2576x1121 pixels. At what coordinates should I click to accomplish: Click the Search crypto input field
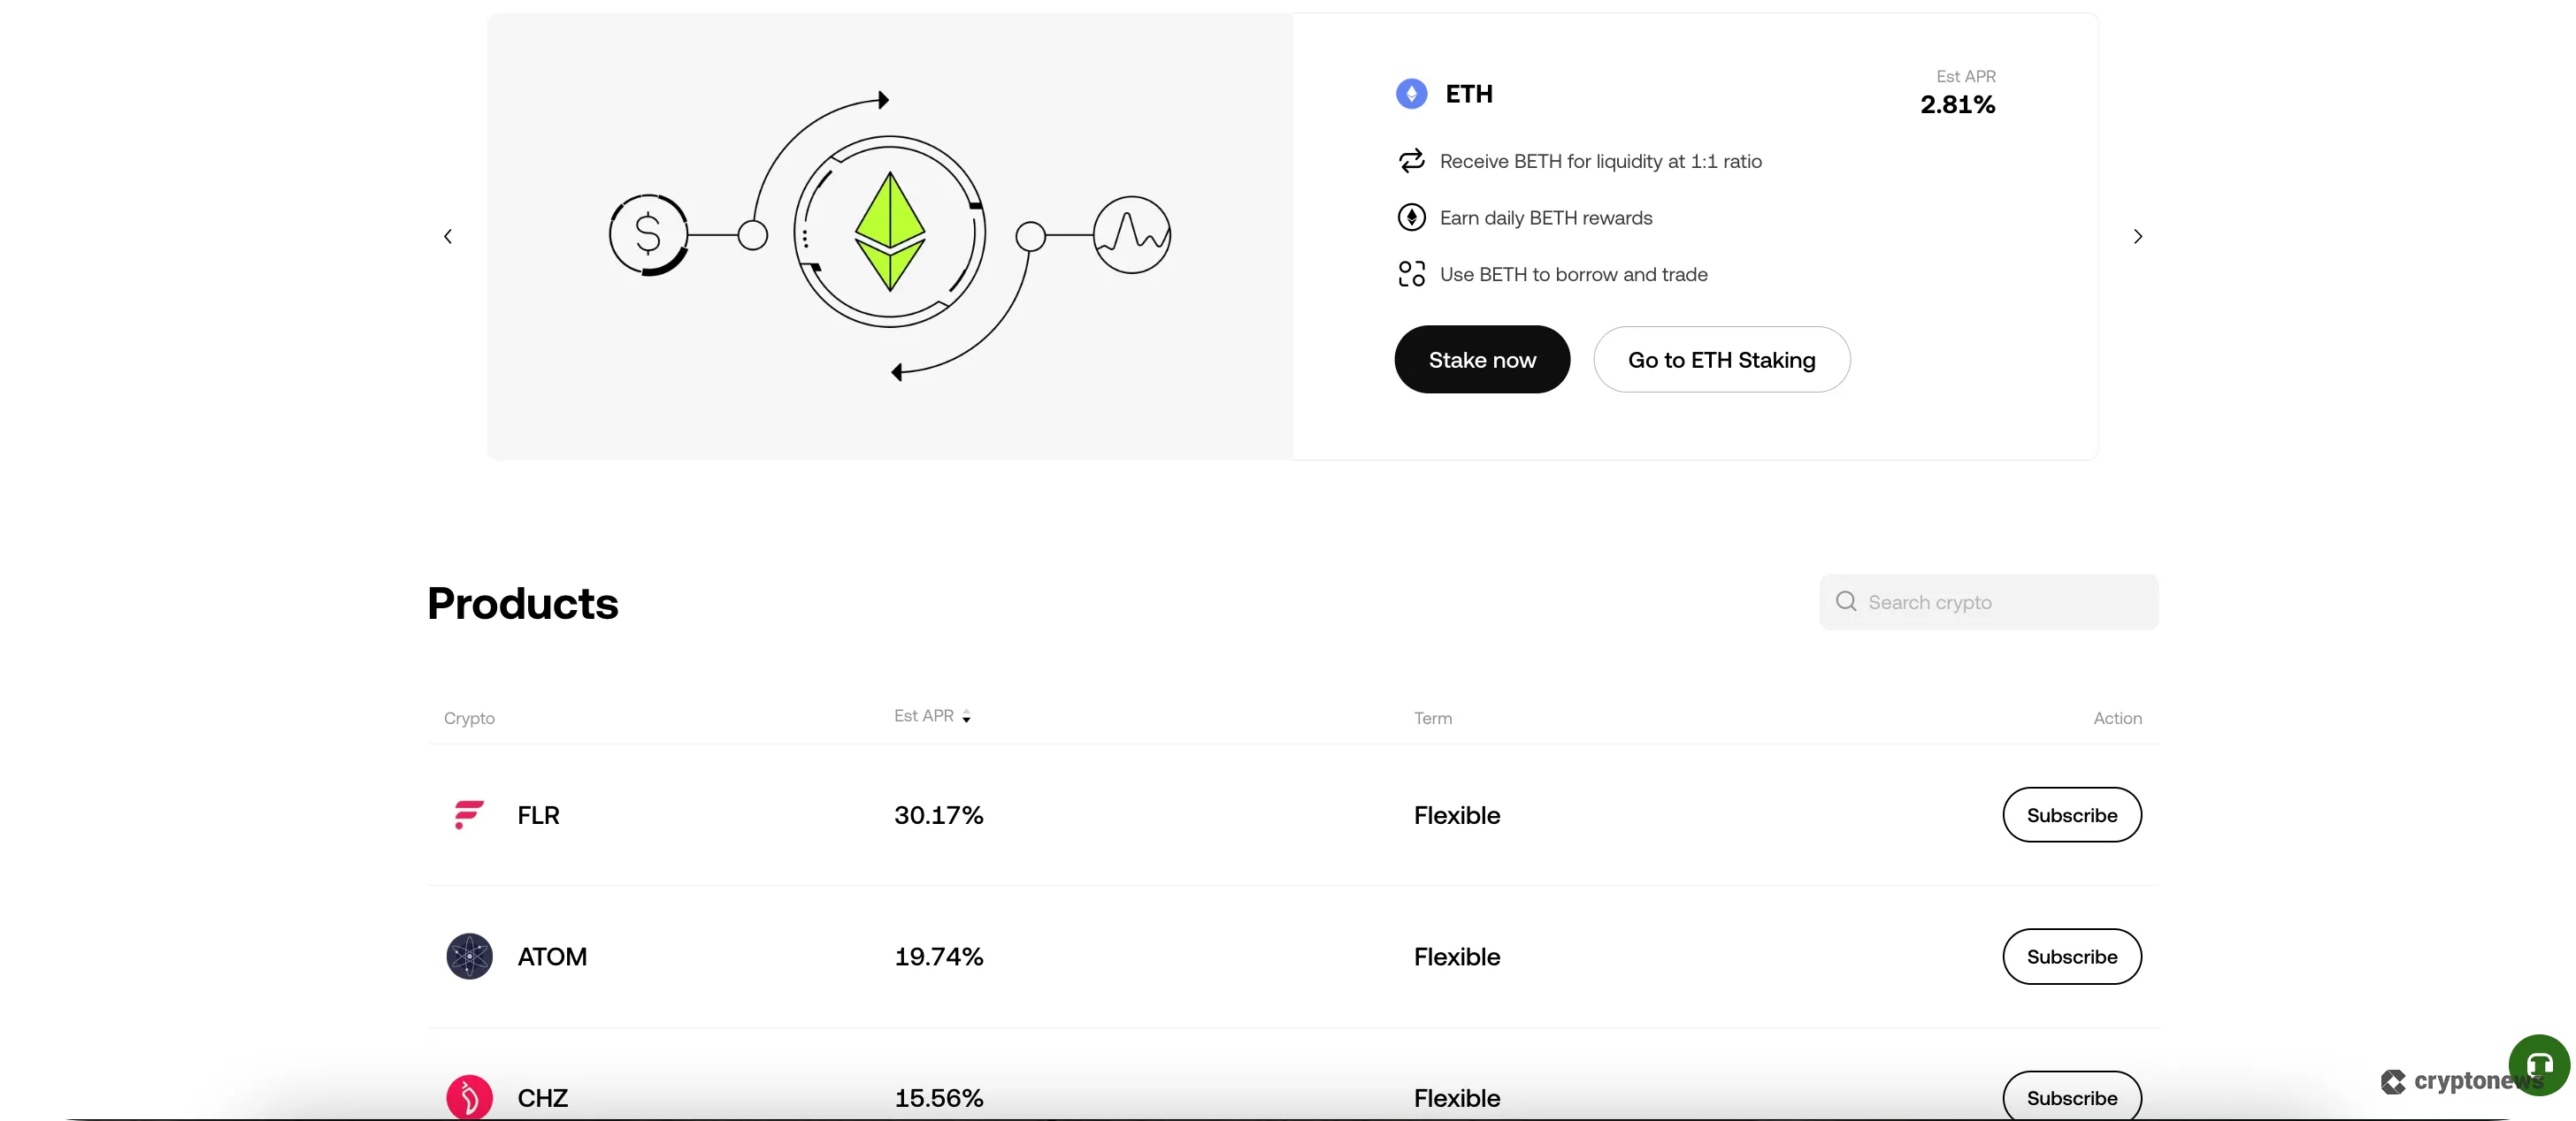point(1990,601)
